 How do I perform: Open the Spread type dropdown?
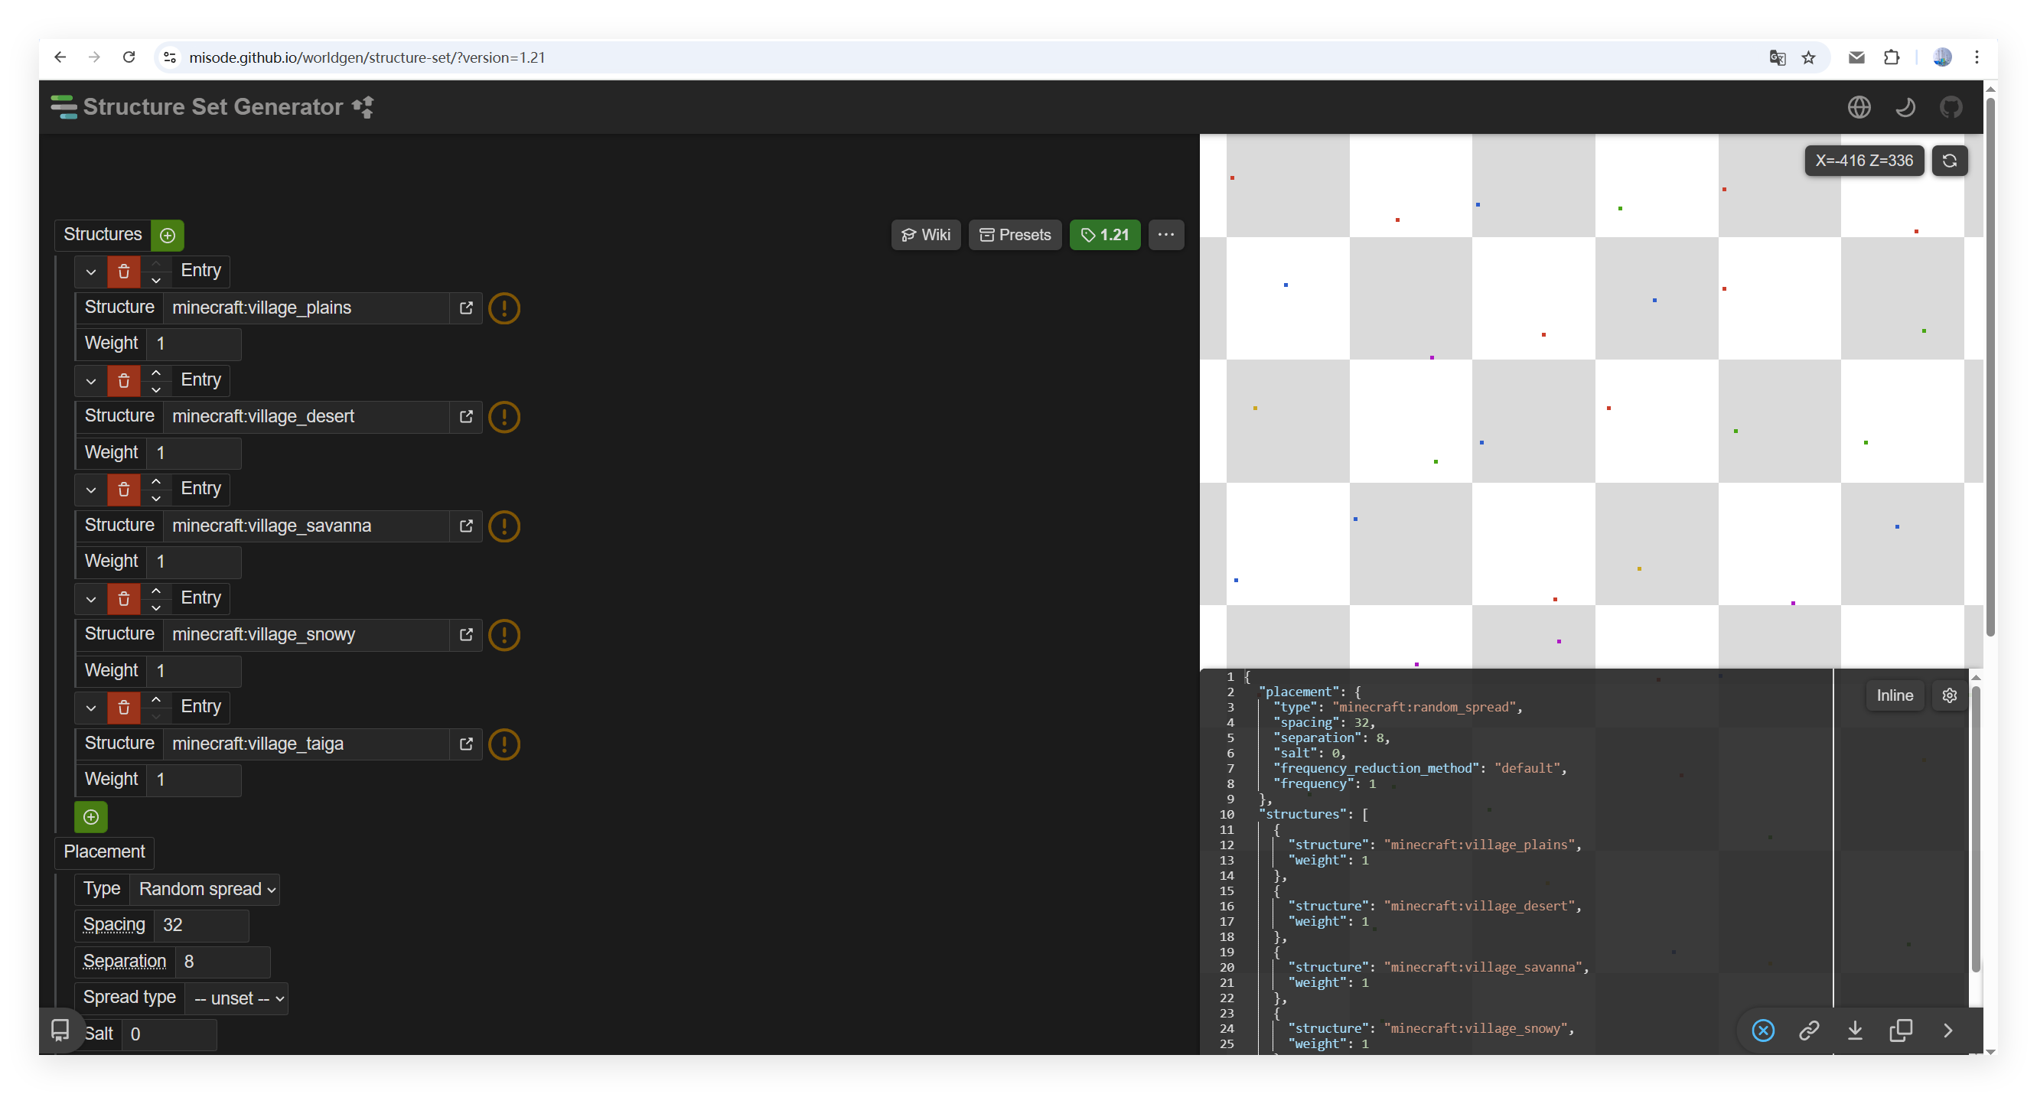tap(236, 998)
